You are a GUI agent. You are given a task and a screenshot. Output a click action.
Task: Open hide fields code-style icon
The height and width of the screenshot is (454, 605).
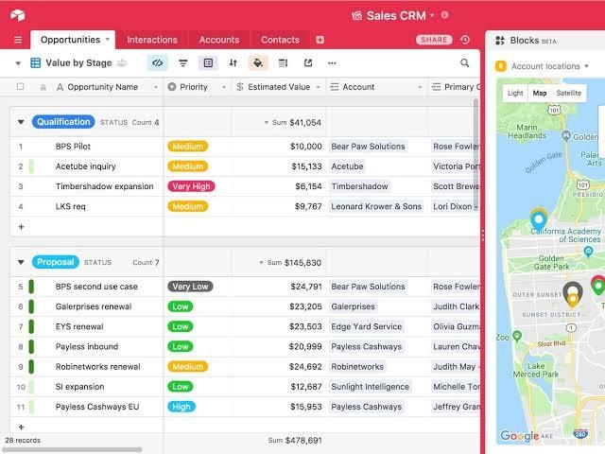[158, 63]
